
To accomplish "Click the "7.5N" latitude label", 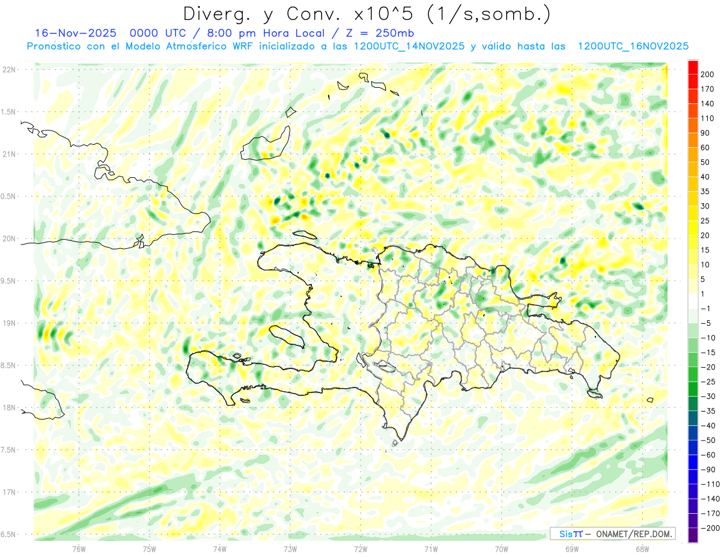I will coord(9,449).
